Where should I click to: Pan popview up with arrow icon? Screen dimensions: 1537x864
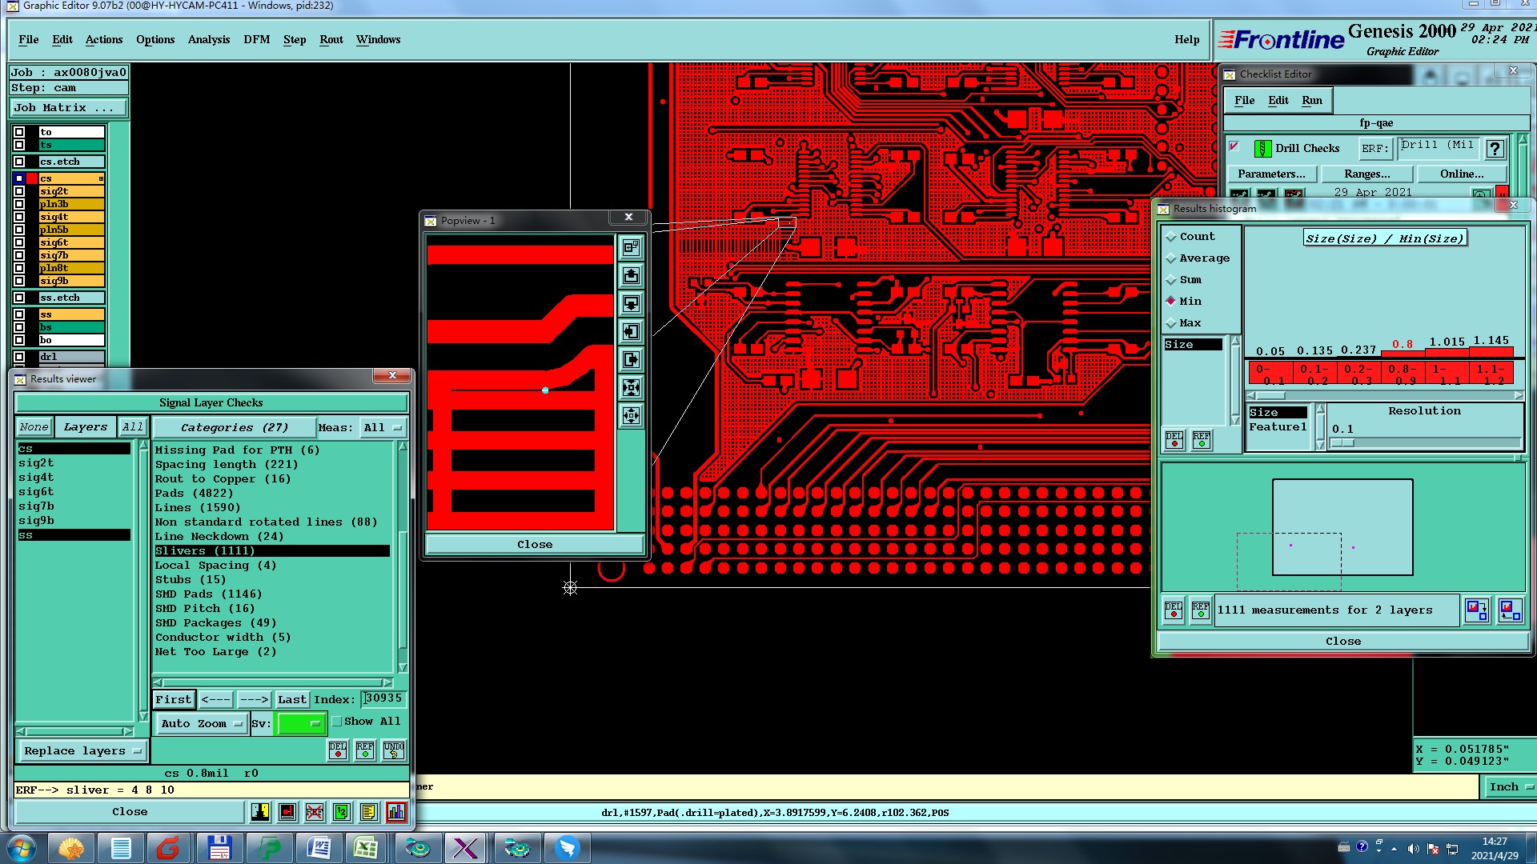coord(632,276)
